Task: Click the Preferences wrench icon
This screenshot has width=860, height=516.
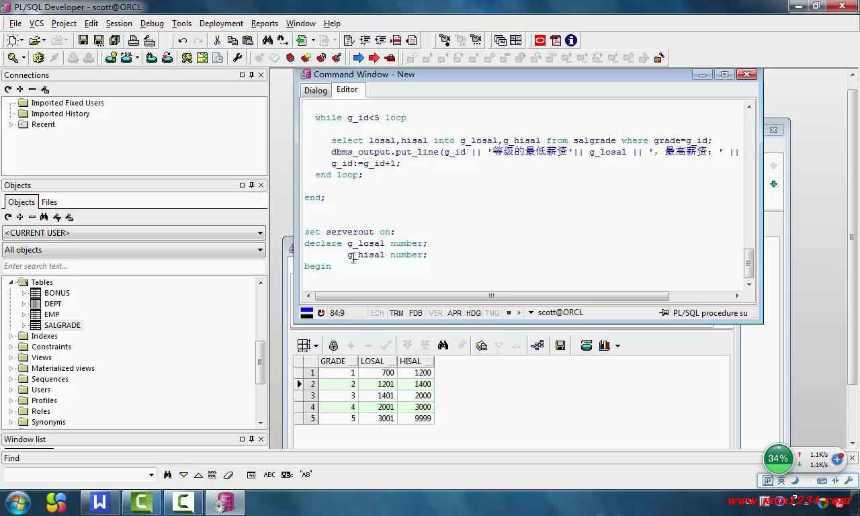Action: 237,58
